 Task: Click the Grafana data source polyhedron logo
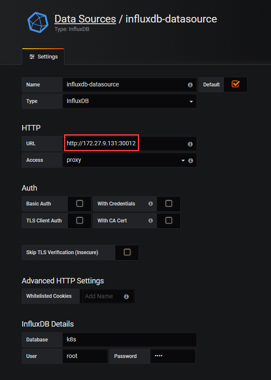pyautogui.click(x=38, y=22)
